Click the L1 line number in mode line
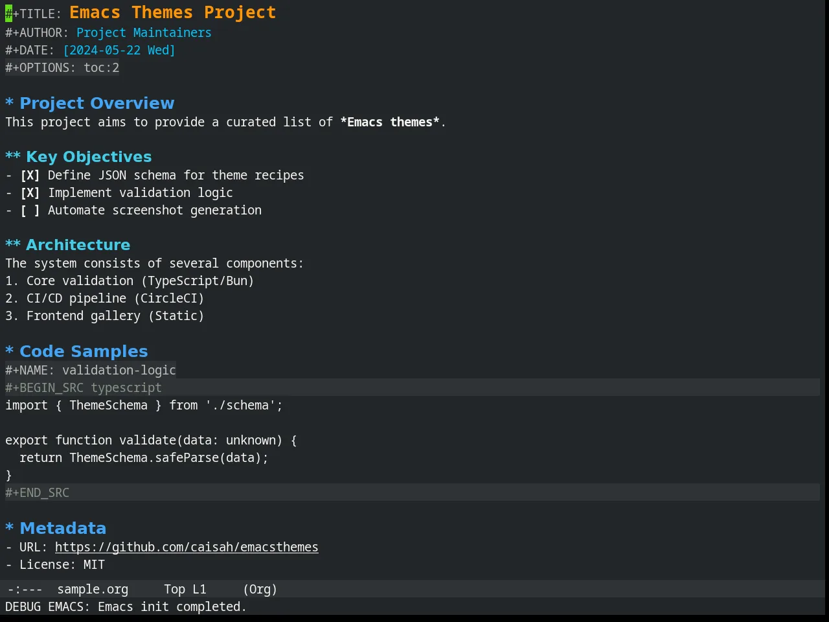Image resolution: width=829 pixels, height=622 pixels. [x=199, y=590]
